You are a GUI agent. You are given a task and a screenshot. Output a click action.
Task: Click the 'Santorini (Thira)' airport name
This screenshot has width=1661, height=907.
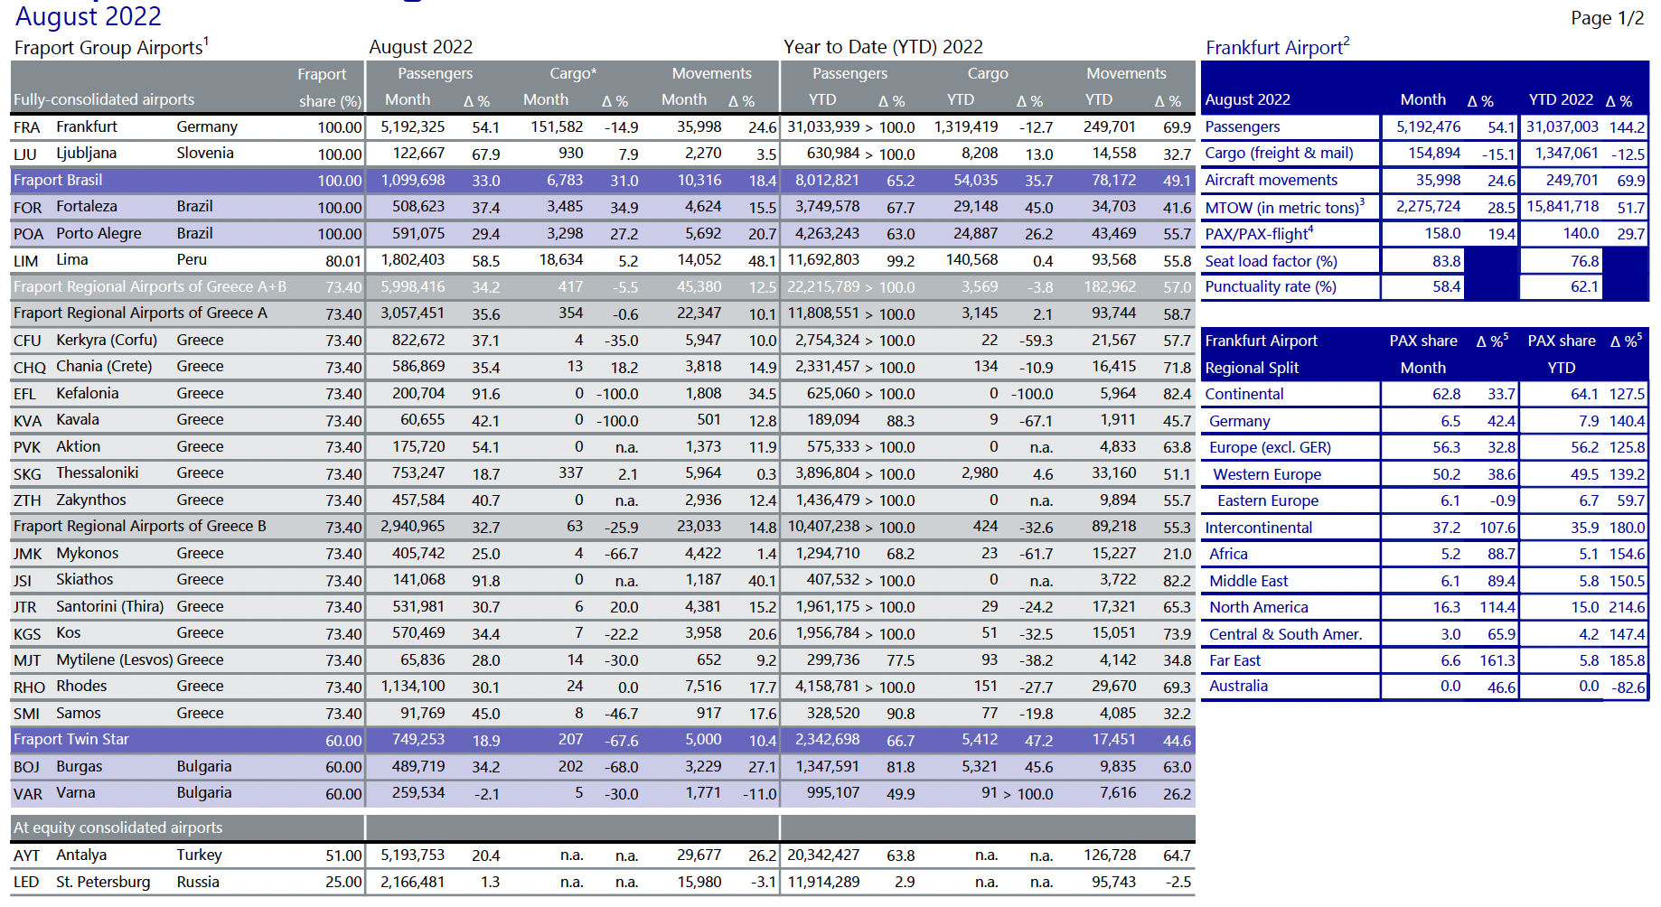109,607
